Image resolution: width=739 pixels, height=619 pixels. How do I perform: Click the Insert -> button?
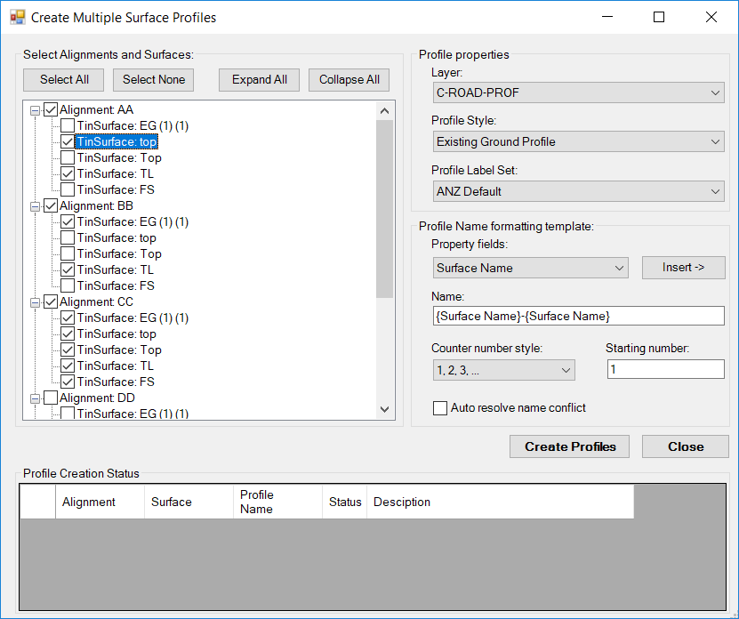tap(683, 268)
